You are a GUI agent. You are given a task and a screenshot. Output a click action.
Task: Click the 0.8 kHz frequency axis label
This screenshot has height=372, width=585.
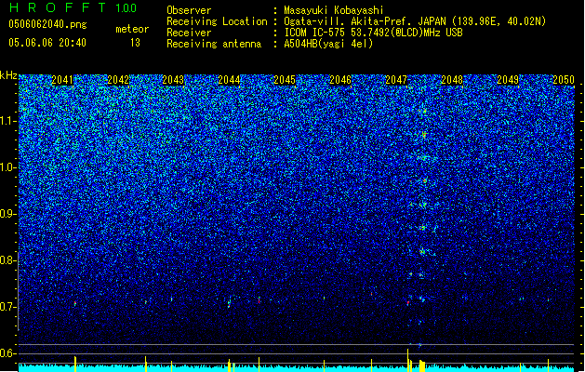(8, 260)
